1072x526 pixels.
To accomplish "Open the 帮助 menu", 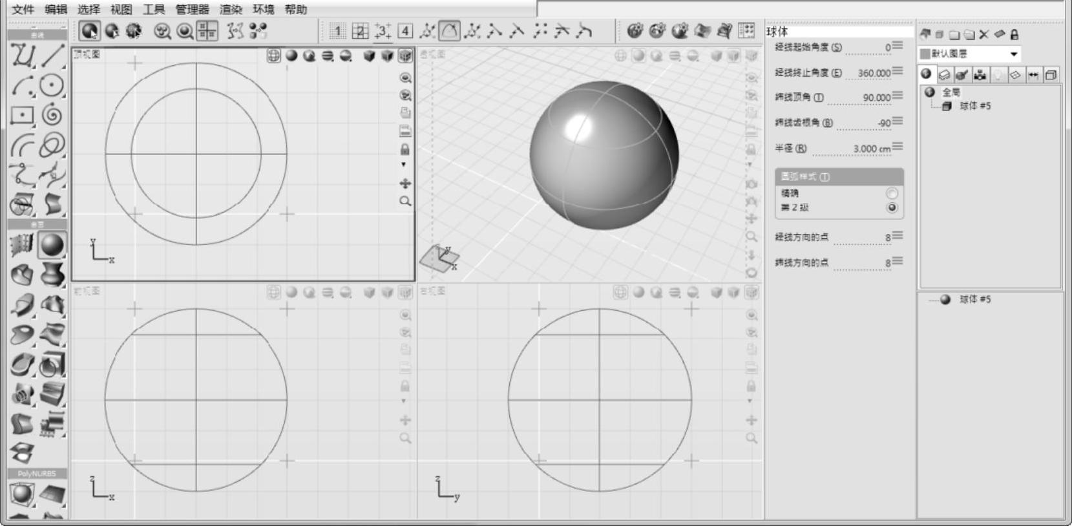I will [x=296, y=9].
